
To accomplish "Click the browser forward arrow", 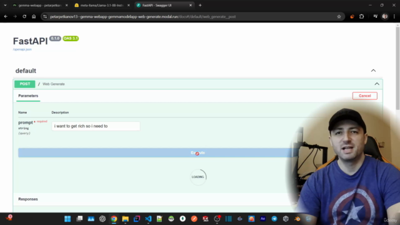I will click(15, 17).
